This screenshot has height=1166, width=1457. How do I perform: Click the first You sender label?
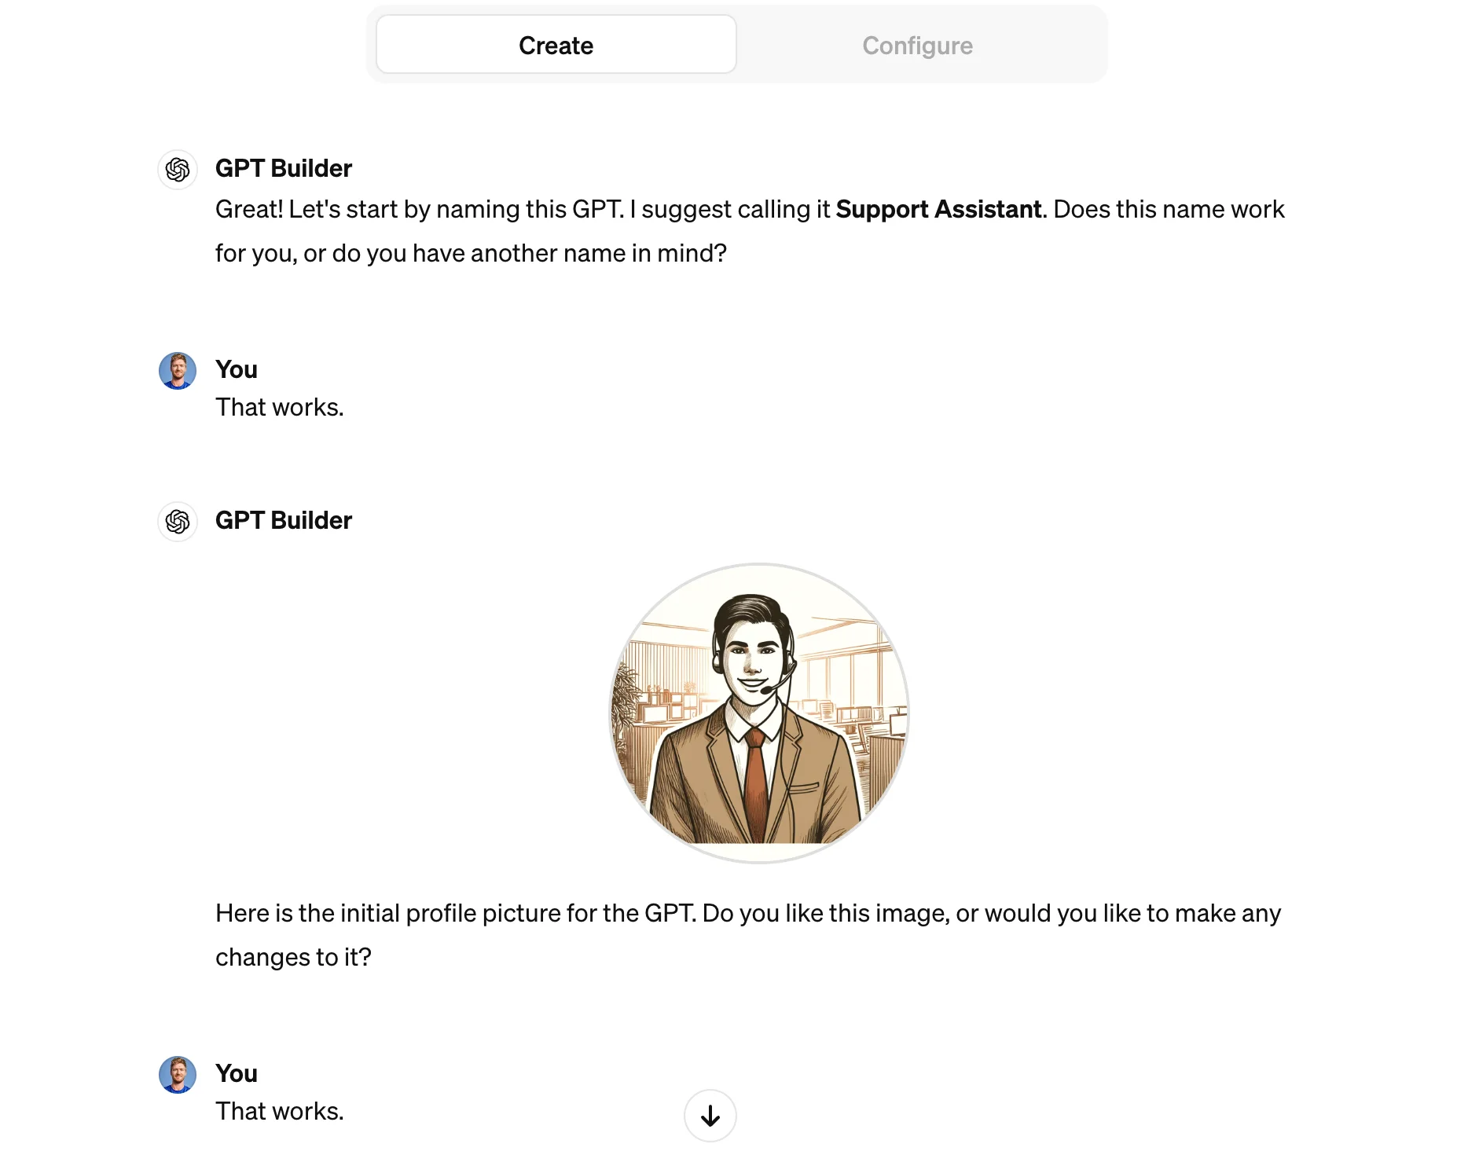[x=237, y=369]
